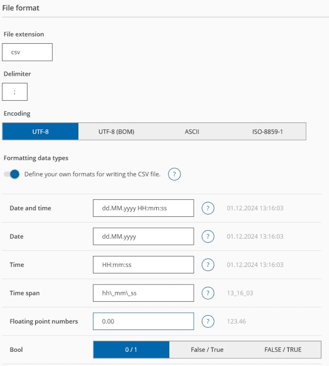Click the Bool row label
329x366 pixels.
click(16, 350)
